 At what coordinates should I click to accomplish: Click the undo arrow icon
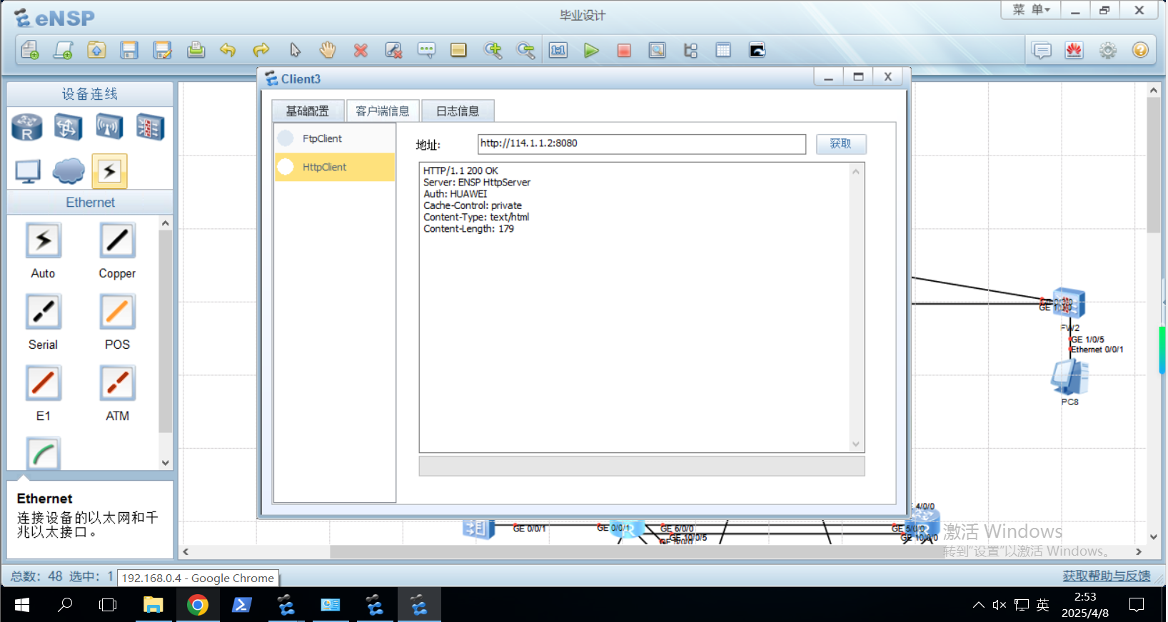(228, 50)
